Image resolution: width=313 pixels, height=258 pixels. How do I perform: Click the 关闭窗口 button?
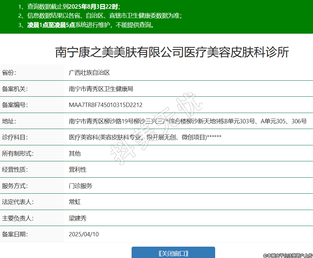coord(173,253)
